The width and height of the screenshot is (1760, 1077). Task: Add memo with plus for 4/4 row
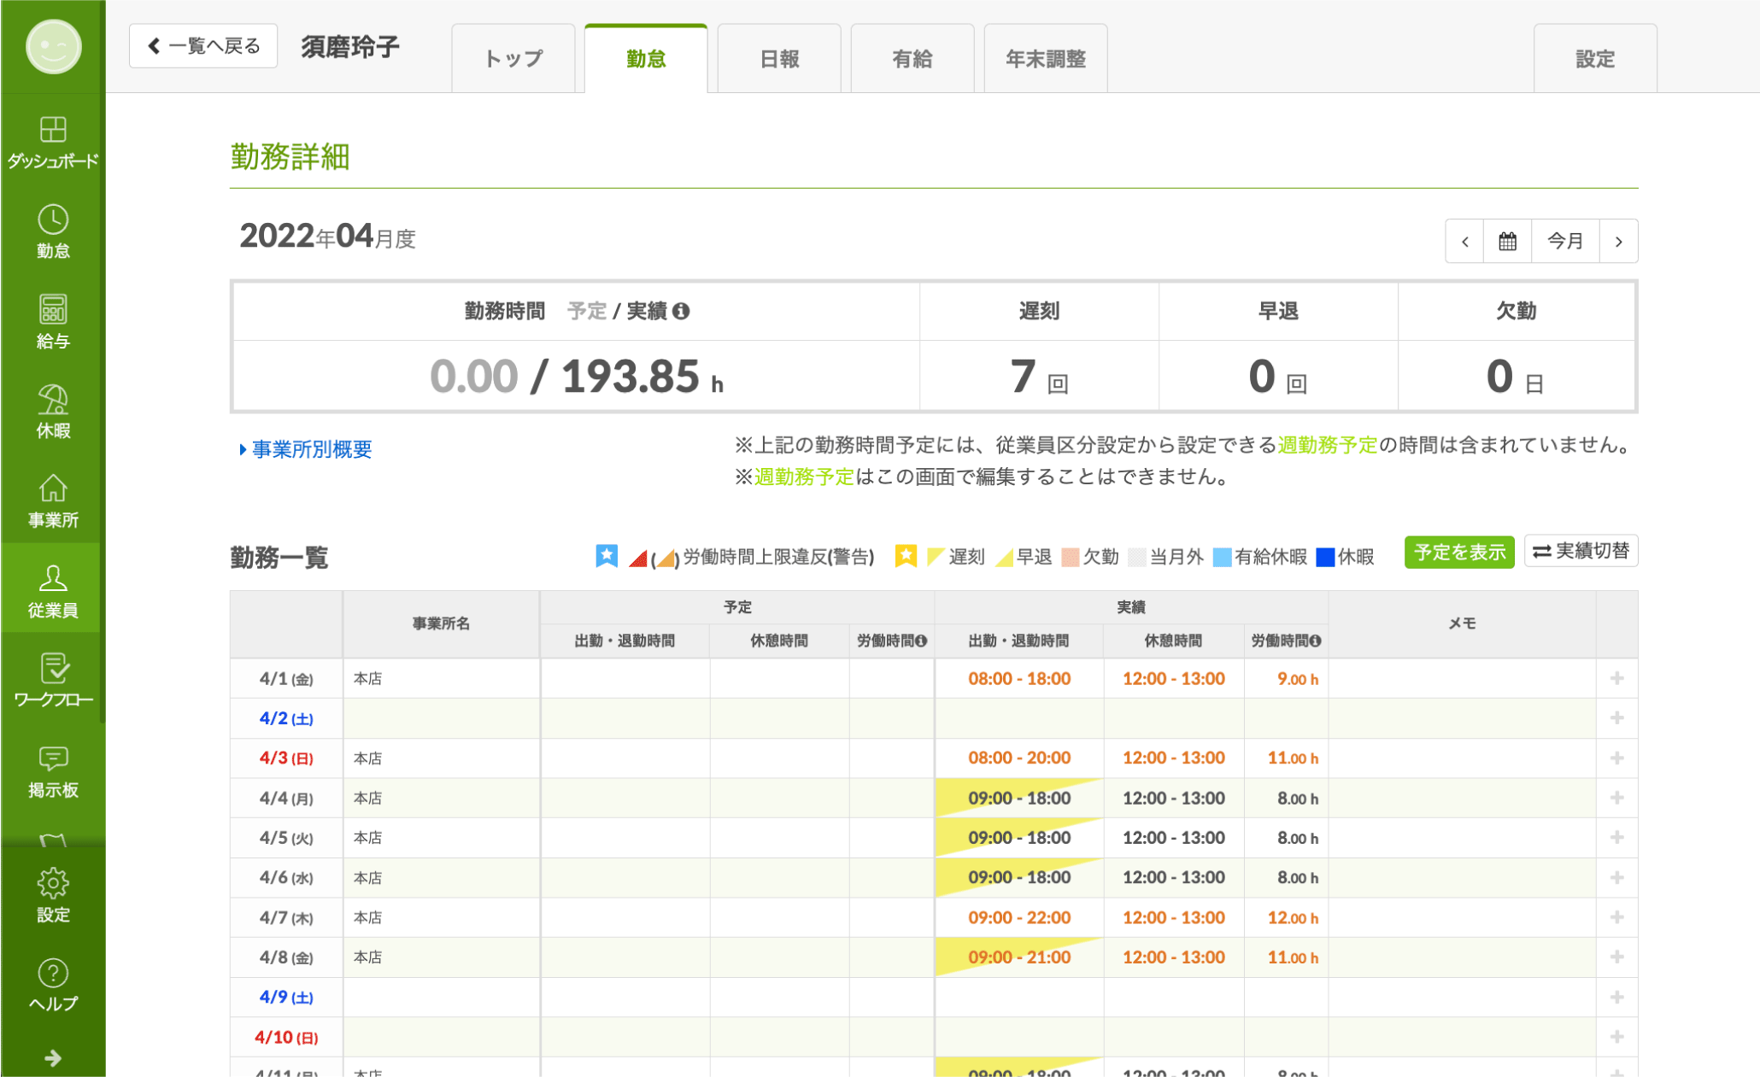click(x=1617, y=798)
